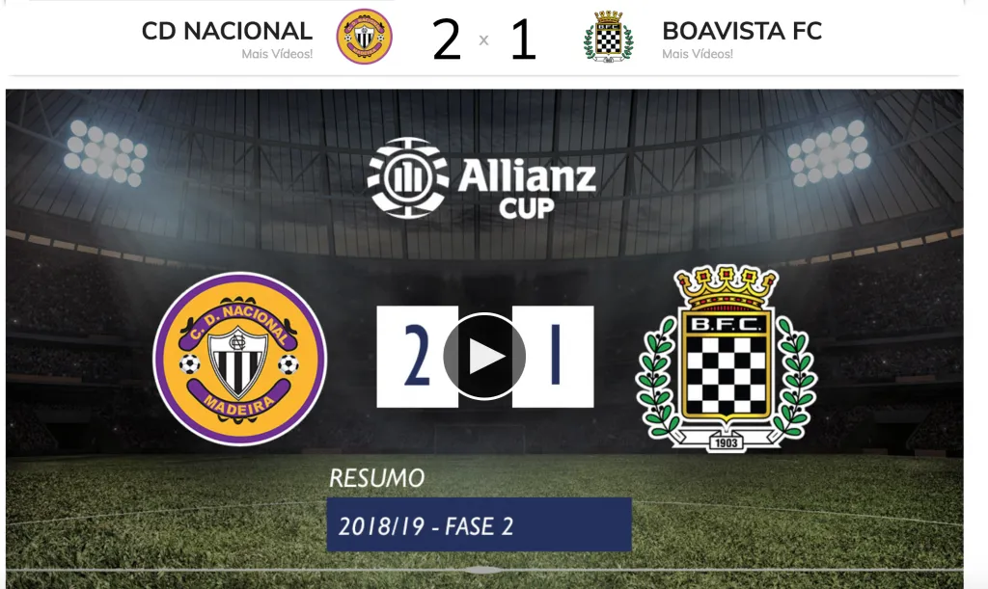The height and width of the screenshot is (589, 988).
Task: Open the CD NACIONAL team name link
Action: point(227,31)
